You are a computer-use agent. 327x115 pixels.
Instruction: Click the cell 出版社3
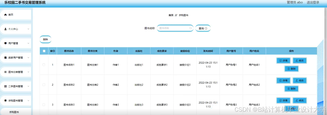coord(139,105)
